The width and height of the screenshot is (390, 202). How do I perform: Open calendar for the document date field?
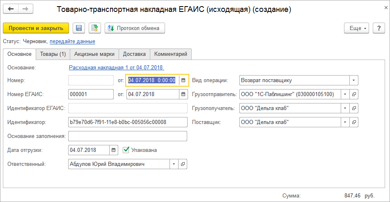pyautogui.click(x=184, y=80)
